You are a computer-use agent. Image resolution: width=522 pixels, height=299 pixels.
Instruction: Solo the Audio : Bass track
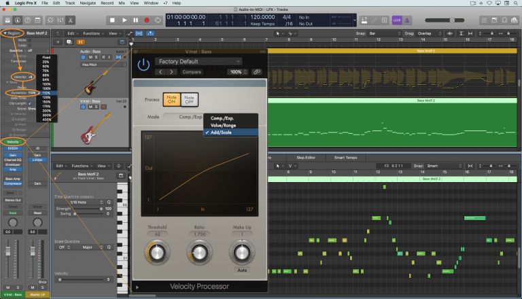(x=97, y=57)
